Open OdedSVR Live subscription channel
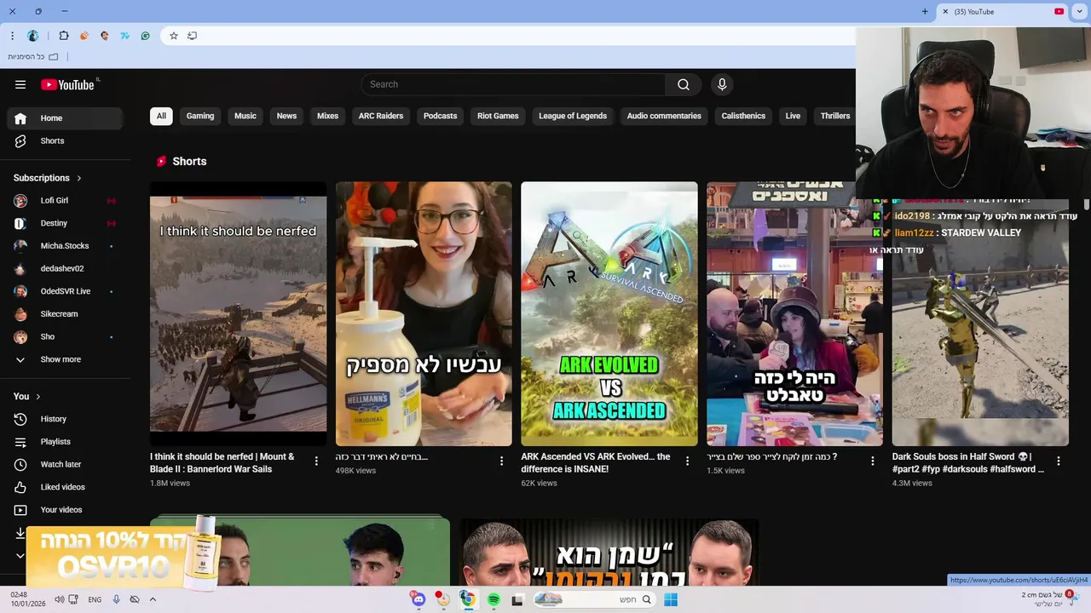 point(65,291)
